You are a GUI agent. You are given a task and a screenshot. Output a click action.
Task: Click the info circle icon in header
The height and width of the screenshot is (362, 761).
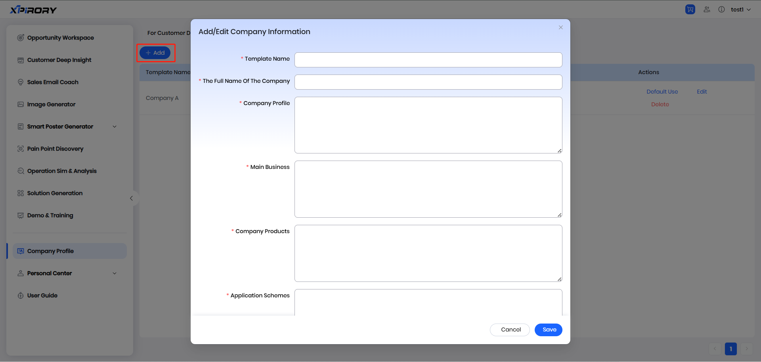pos(721,10)
